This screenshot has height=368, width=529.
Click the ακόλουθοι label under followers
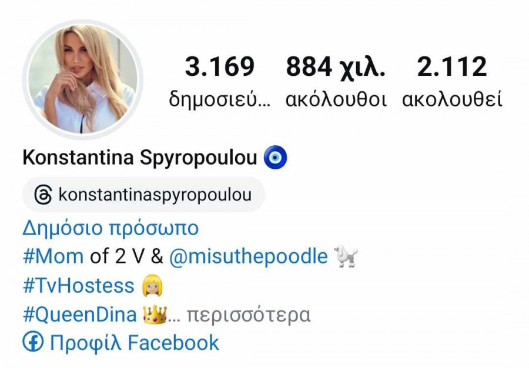pyautogui.click(x=336, y=100)
